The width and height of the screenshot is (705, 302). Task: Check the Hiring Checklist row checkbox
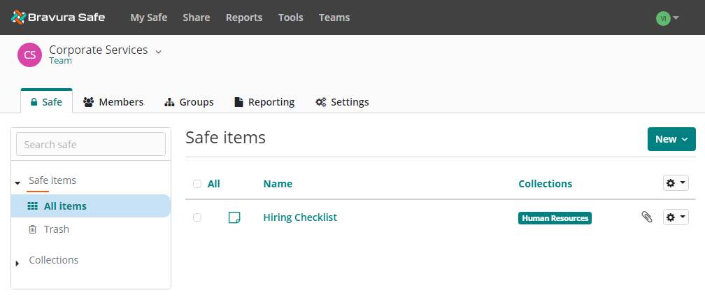pyautogui.click(x=197, y=217)
